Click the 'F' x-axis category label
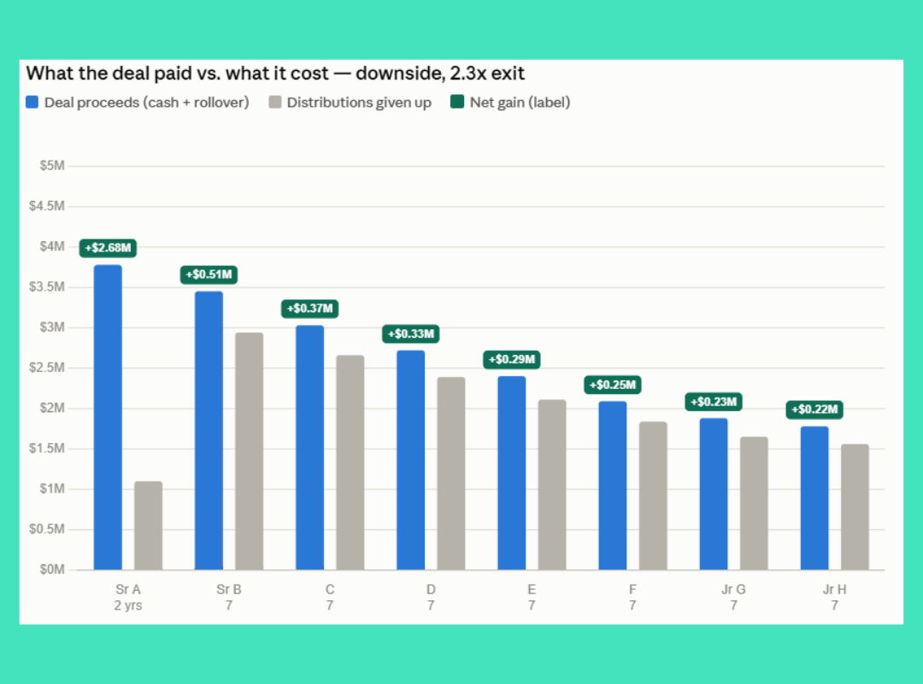923x684 pixels. tap(632, 589)
